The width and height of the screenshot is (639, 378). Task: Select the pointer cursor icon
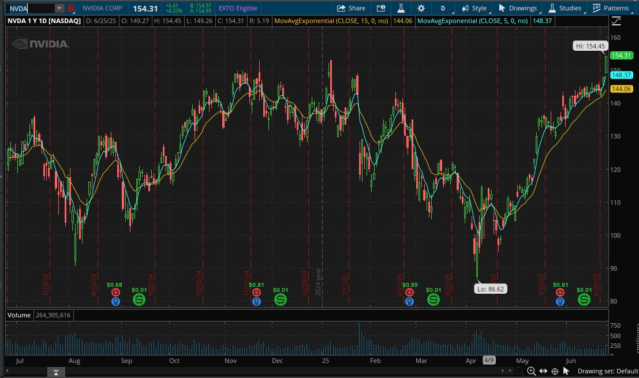pyautogui.click(x=566, y=371)
